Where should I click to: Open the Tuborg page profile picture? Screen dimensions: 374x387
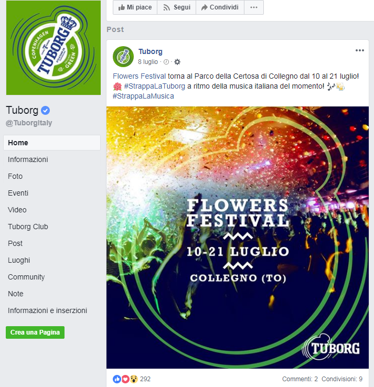54,48
